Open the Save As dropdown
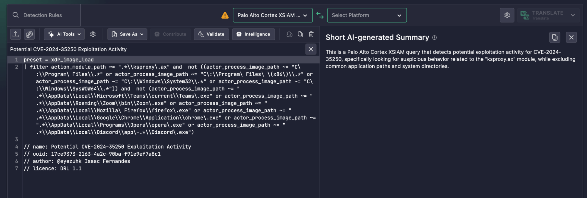 (x=127, y=34)
